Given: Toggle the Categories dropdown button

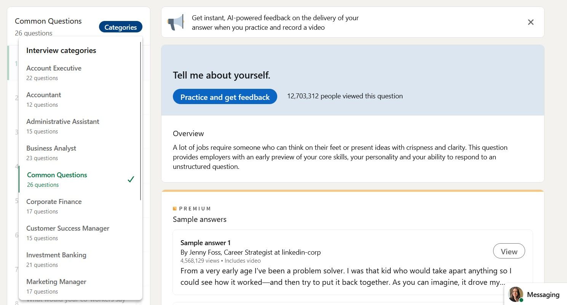Looking at the screenshot, I should (x=120, y=27).
